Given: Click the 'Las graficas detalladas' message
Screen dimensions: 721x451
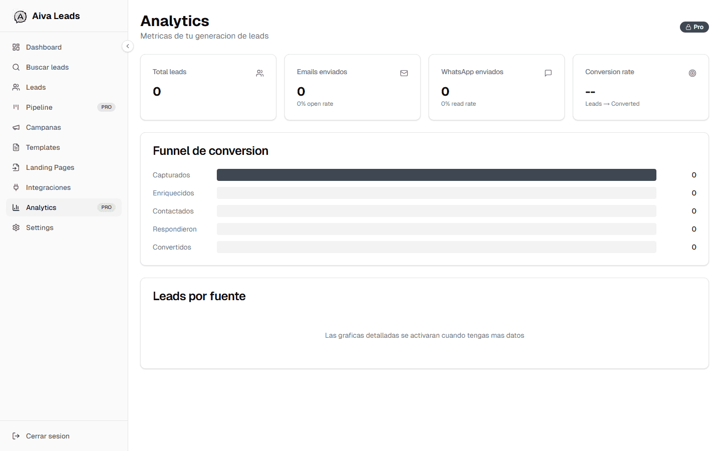Looking at the screenshot, I should point(425,335).
